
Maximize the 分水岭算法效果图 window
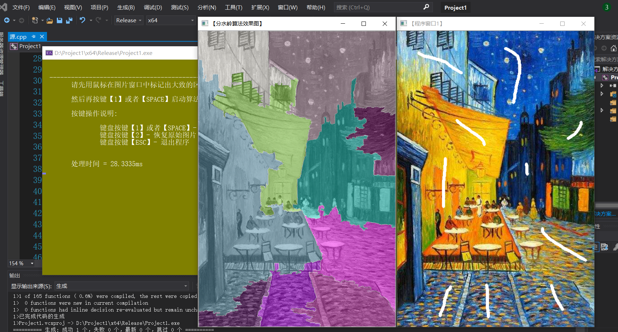(364, 24)
